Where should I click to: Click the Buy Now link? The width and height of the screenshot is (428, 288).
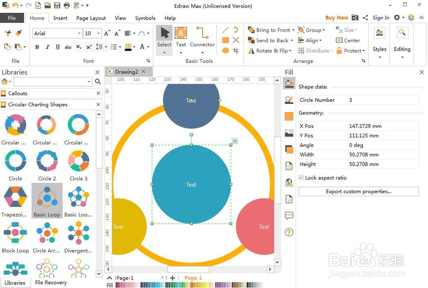[x=337, y=18]
